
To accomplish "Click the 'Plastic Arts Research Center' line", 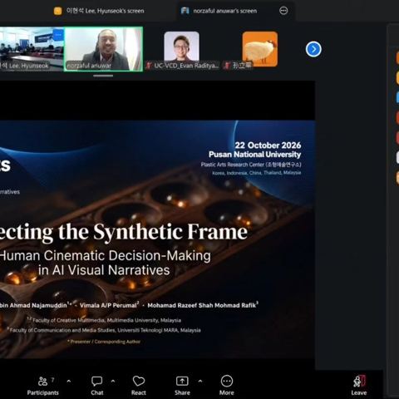I will (x=251, y=165).
